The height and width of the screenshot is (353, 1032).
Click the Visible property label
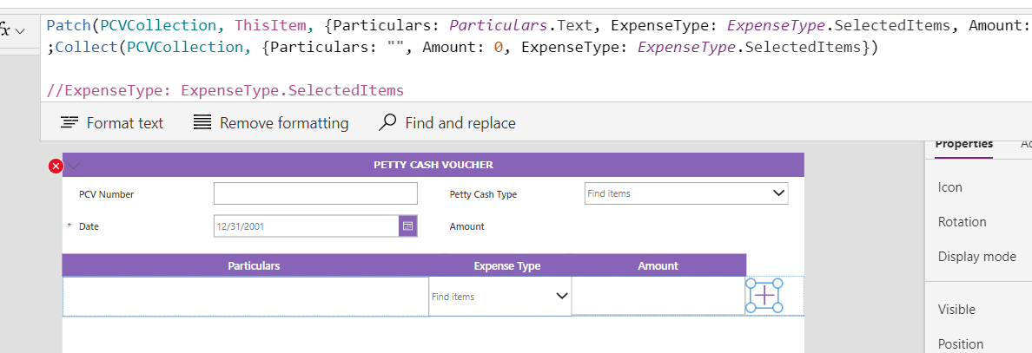956,310
